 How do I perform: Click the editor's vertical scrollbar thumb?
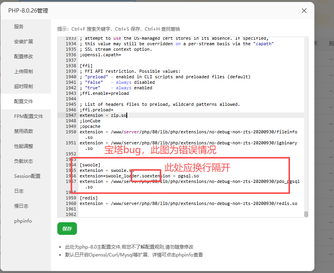coord(306,214)
